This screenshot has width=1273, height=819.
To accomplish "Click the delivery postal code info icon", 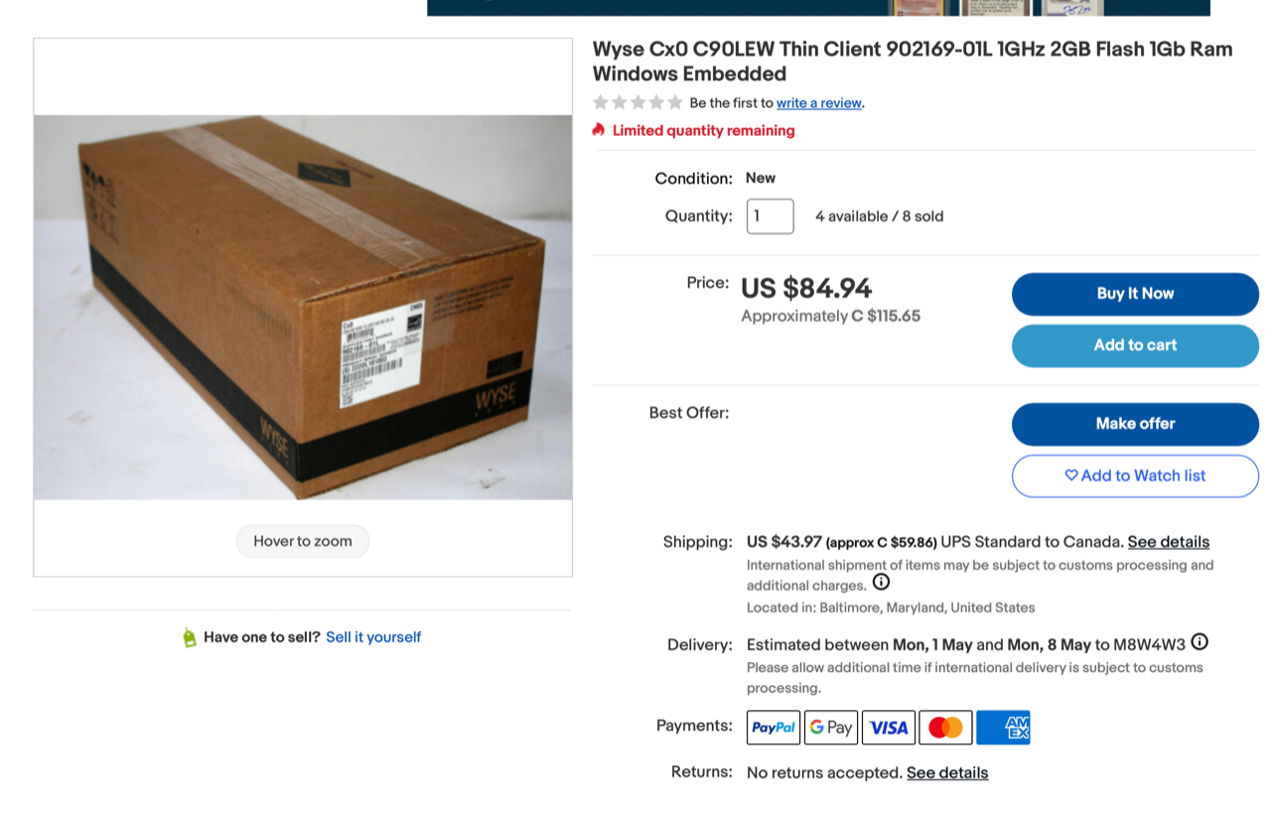I will pyautogui.click(x=1200, y=642).
